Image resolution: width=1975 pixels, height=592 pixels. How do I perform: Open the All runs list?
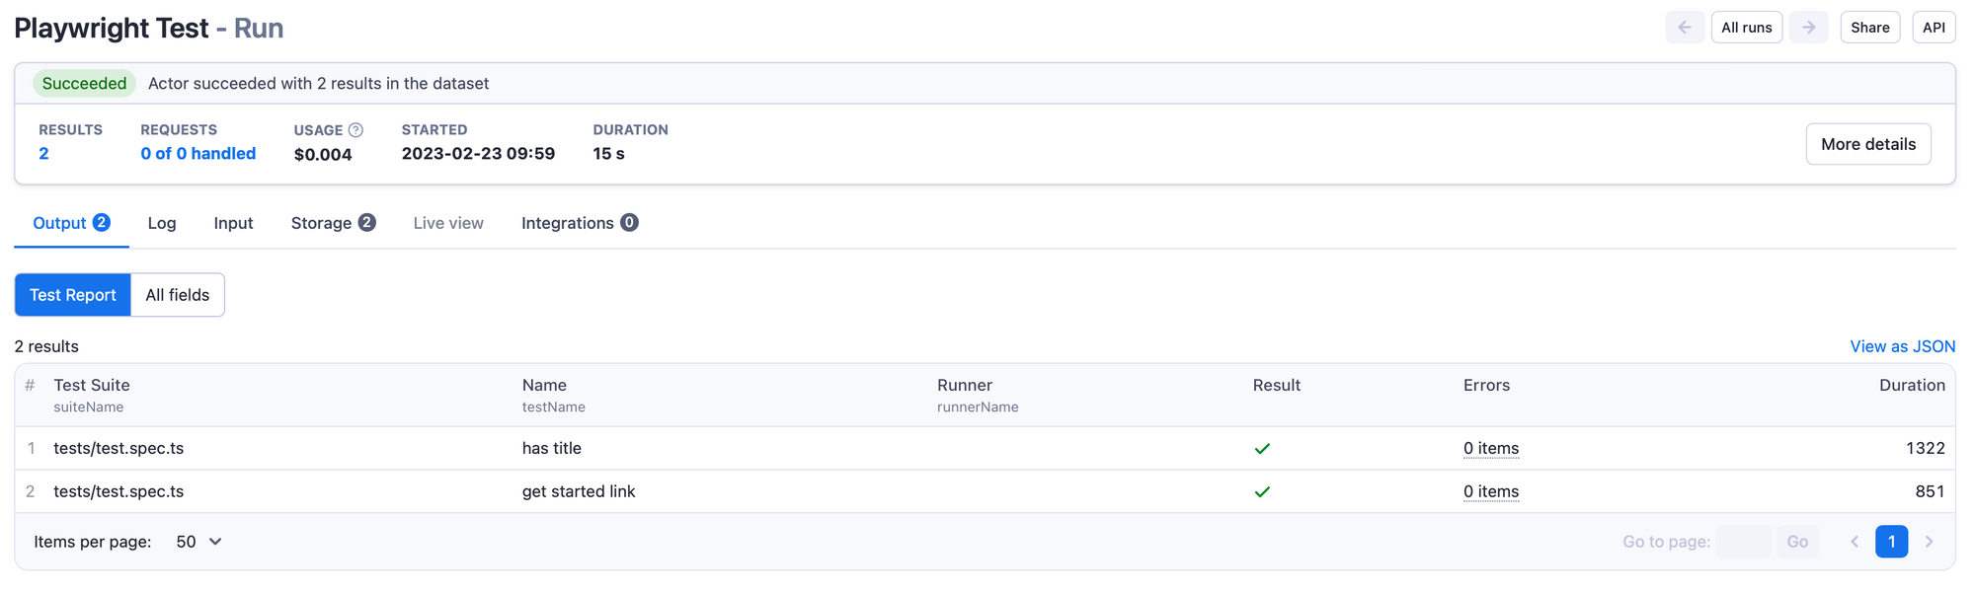coord(1747,28)
